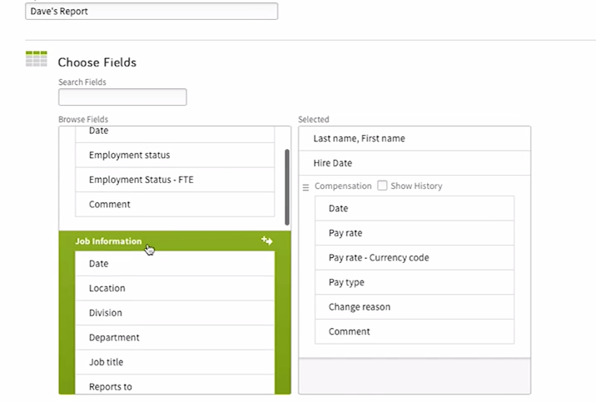The width and height of the screenshot is (596, 402).
Task: Enable the Show History checkbox
Action: 382,186
